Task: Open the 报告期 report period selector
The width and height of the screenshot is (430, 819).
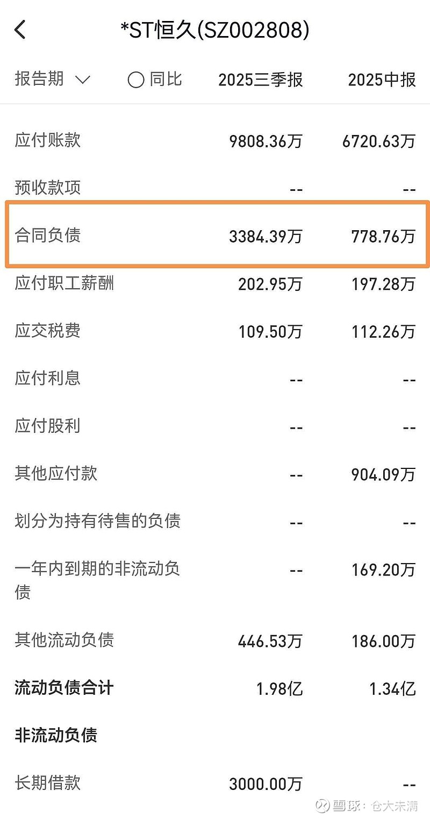Action: click(39, 79)
